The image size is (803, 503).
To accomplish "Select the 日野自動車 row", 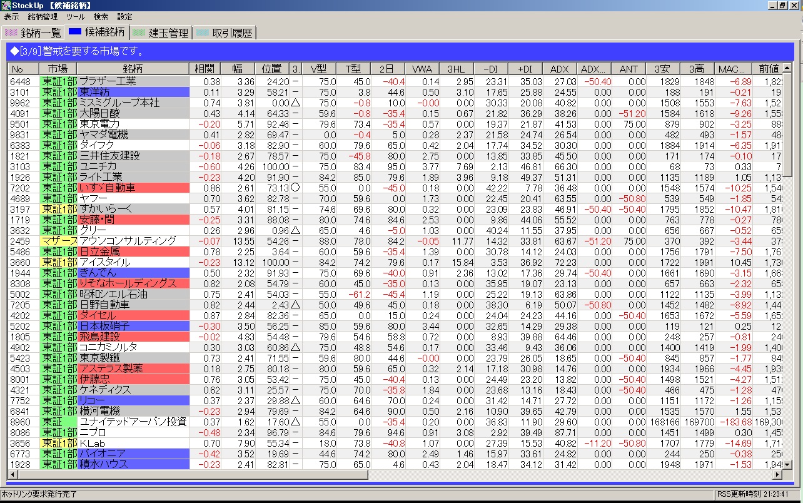I will coord(395,305).
